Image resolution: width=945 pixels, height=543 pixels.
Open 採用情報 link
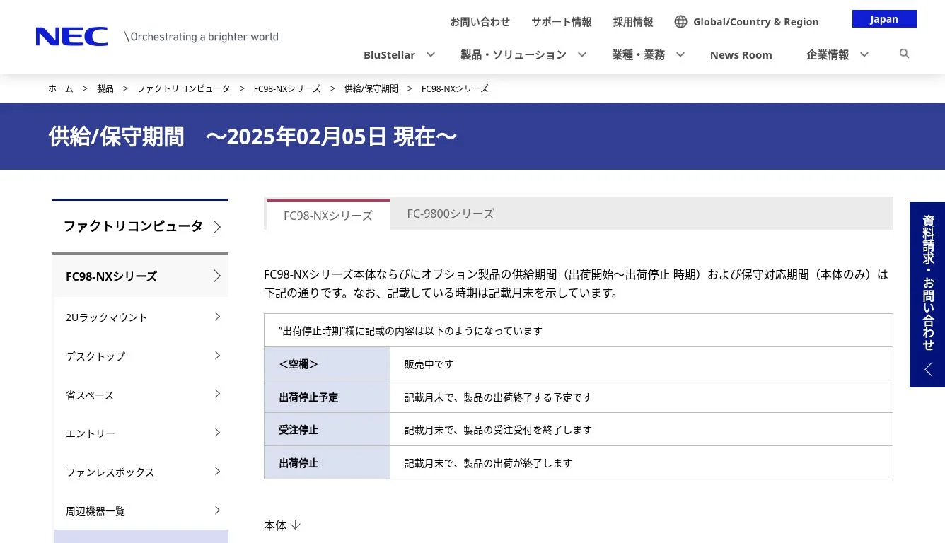(633, 22)
